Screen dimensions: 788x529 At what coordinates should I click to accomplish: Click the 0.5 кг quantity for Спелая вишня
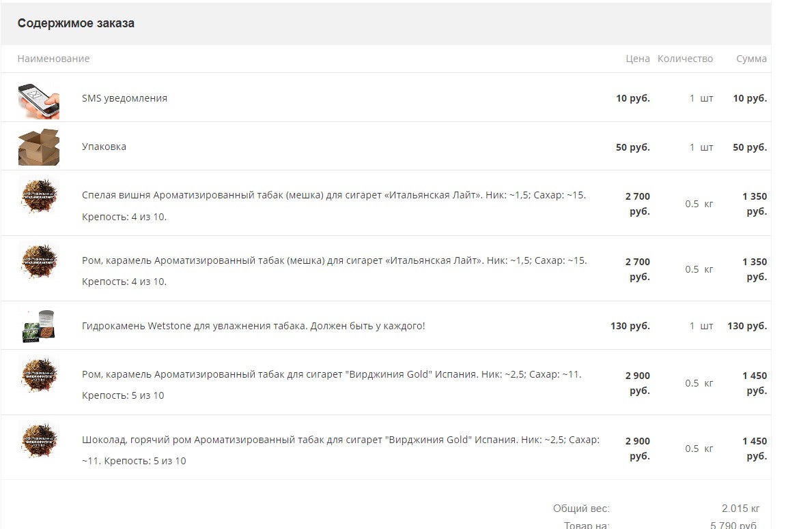click(699, 204)
